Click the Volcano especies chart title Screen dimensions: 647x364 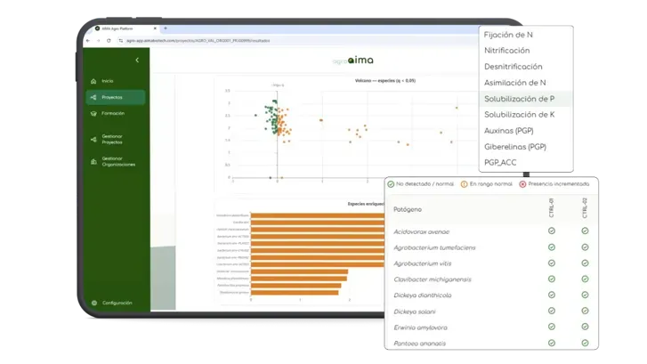tap(385, 81)
